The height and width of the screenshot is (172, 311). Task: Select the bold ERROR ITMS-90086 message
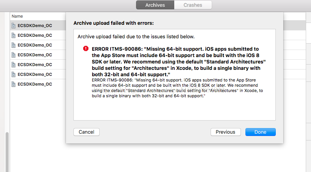click(178, 62)
